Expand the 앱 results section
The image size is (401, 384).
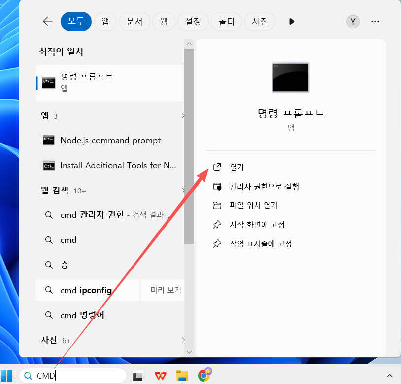(x=183, y=115)
